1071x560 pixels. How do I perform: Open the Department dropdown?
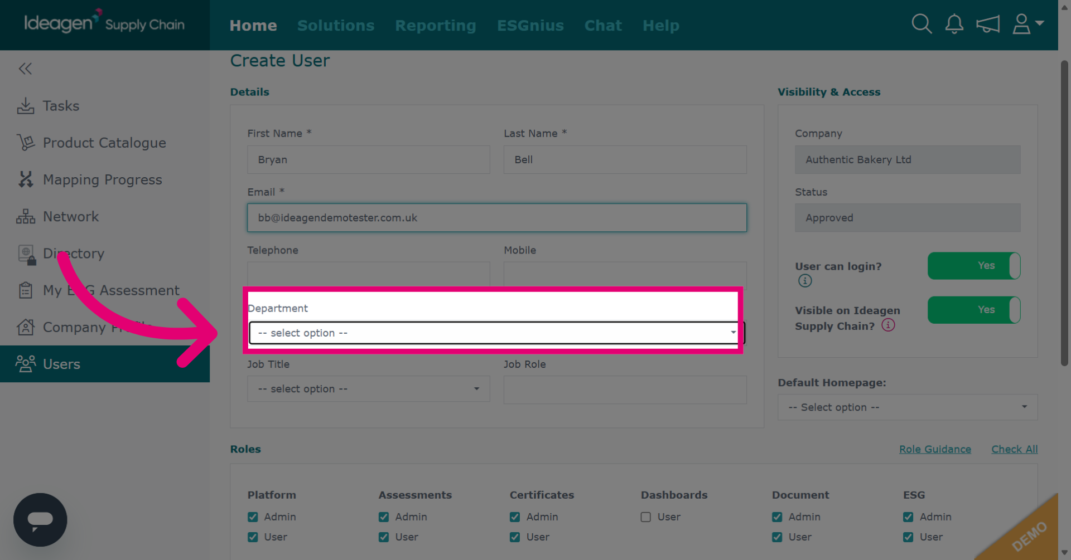click(x=496, y=333)
